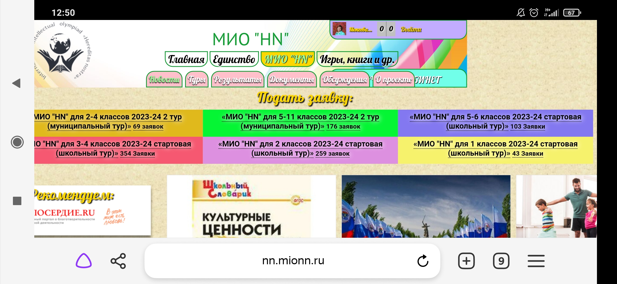617x284 pixels.
Task: Open the Главная menu tab
Action: tap(186, 59)
